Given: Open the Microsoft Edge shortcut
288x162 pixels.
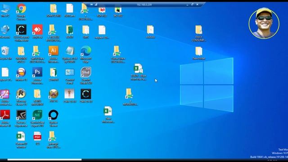Looking at the screenshot, I should (x=86, y=51).
